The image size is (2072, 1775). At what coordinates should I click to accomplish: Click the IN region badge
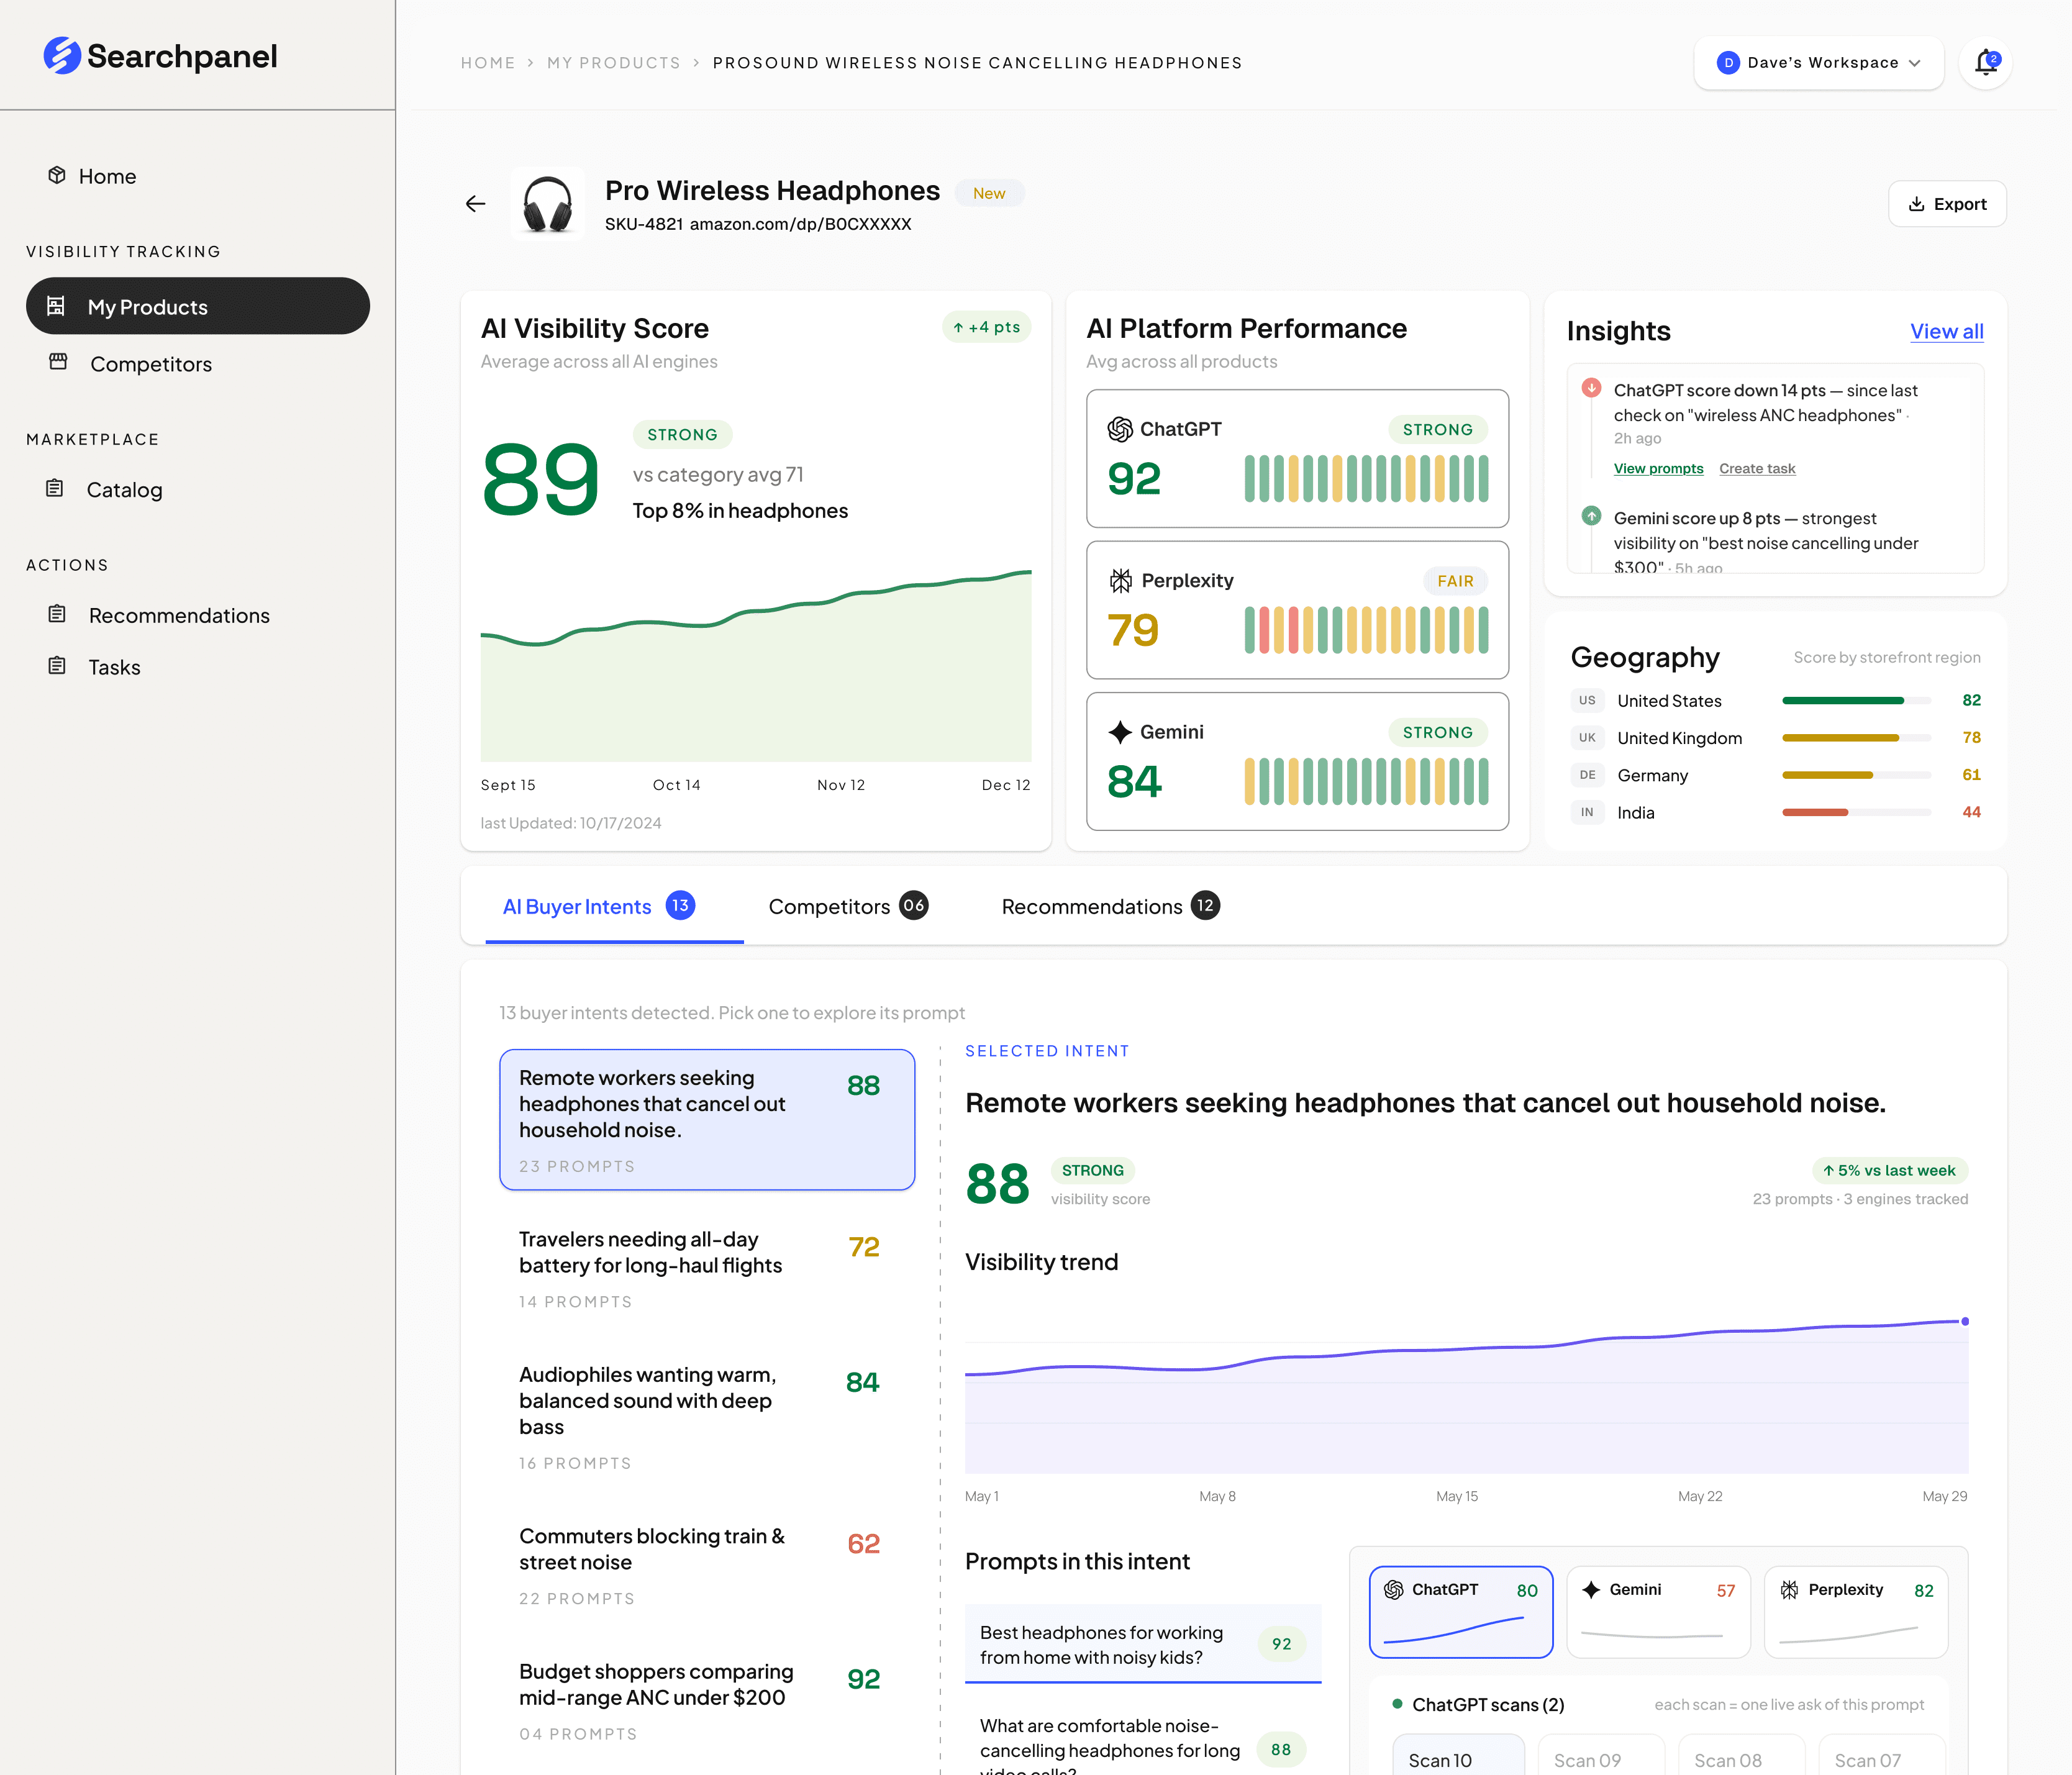pos(1587,812)
